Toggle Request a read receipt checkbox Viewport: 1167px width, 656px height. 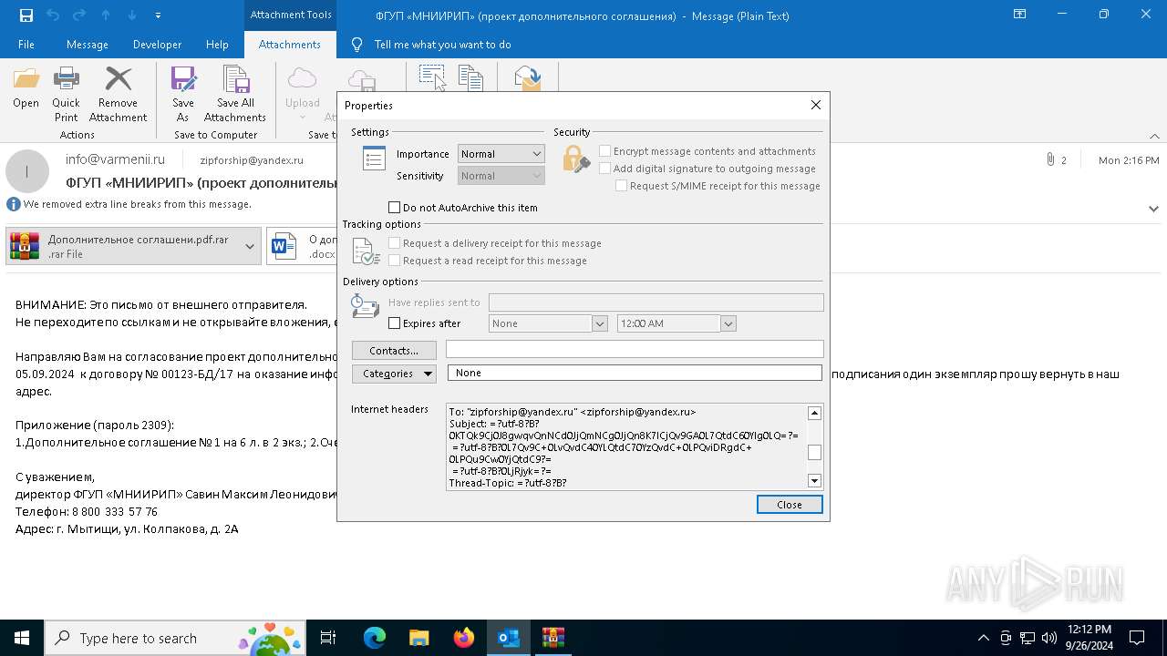pyautogui.click(x=394, y=261)
